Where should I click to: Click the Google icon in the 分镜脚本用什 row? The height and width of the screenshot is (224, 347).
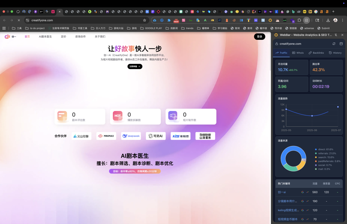click(303, 201)
